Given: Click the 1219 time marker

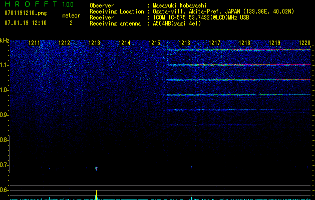Looking at the screenshot, I should click(274, 43).
